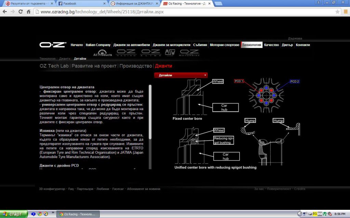Select the OZ X-Line brand logo
The image size is (350, 218).
click(151, 53)
